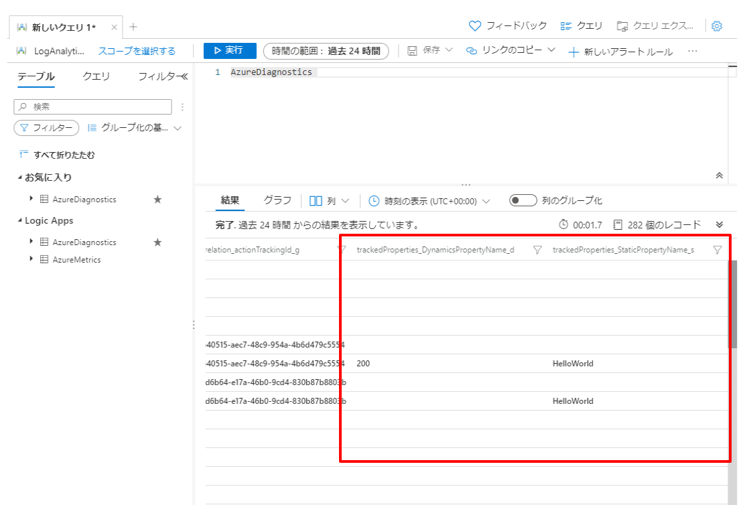
Task: Open the 保存 dropdown
Action: click(430, 50)
